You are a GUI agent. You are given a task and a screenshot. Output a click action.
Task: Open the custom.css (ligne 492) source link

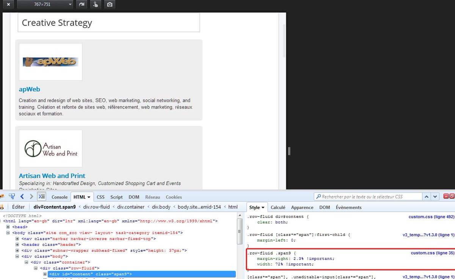pyautogui.click(x=431, y=217)
